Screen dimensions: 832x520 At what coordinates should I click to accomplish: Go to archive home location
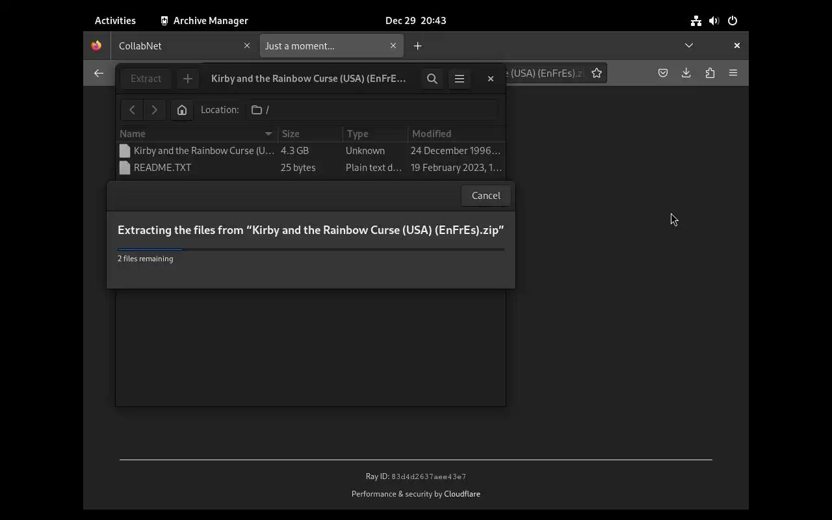click(x=182, y=110)
